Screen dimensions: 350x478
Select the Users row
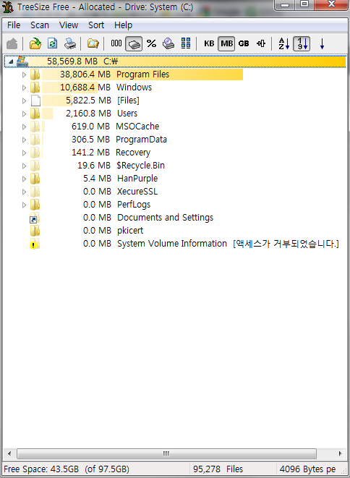click(175, 114)
